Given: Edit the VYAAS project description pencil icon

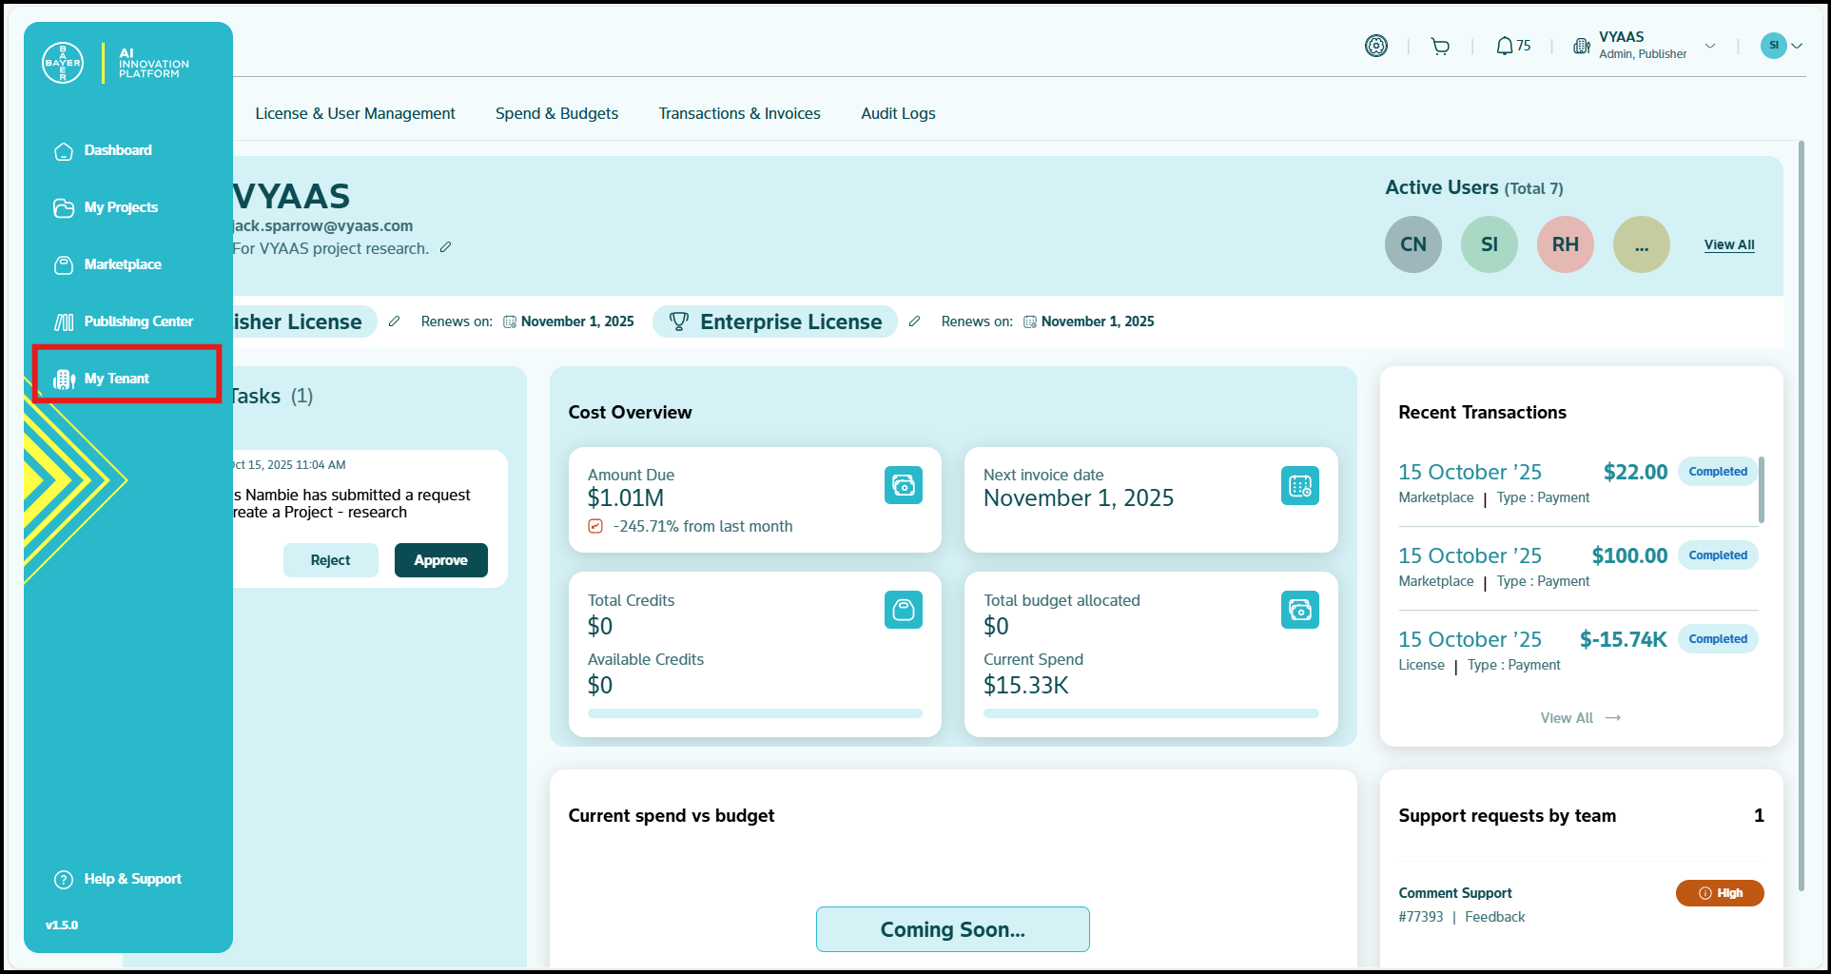Looking at the screenshot, I should [445, 248].
